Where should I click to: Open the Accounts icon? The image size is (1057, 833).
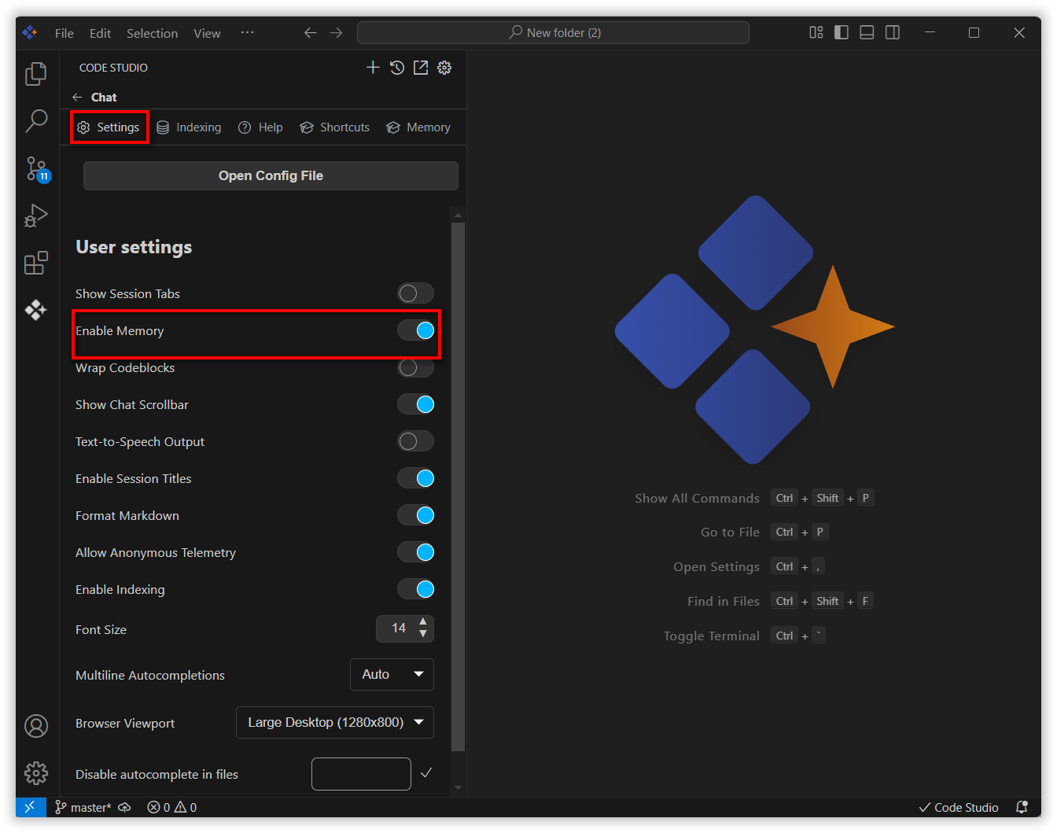point(36,726)
